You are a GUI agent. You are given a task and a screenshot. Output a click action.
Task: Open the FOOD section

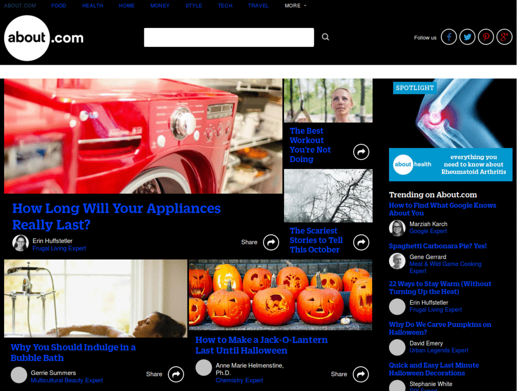pyautogui.click(x=59, y=6)
